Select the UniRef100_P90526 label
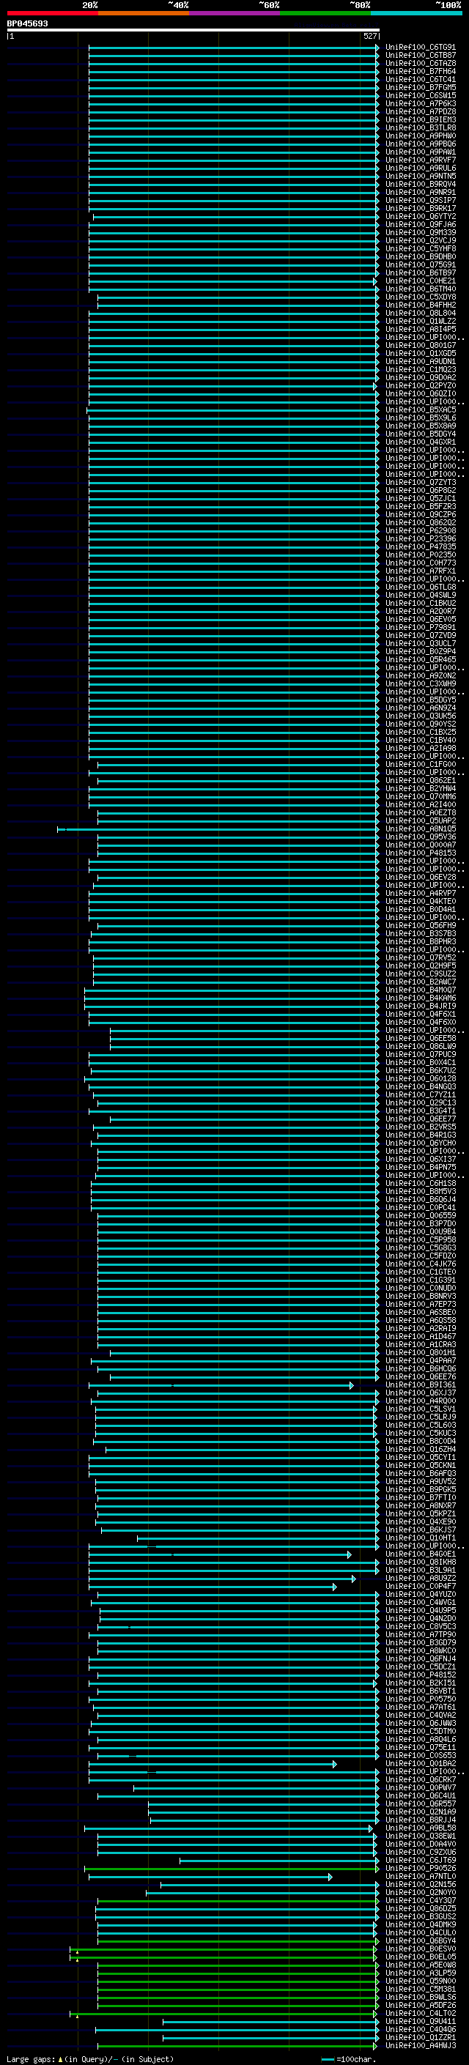The image size is (469, 2065). click(x=420, y=1868)
